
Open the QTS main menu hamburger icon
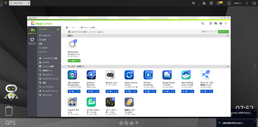click(6, 3)
